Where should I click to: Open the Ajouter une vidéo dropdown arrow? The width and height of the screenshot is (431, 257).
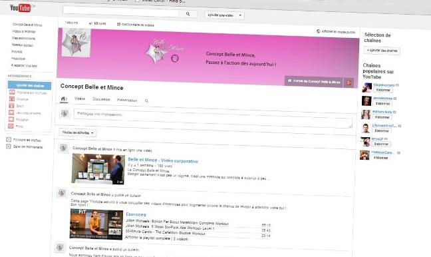(240, 15)
